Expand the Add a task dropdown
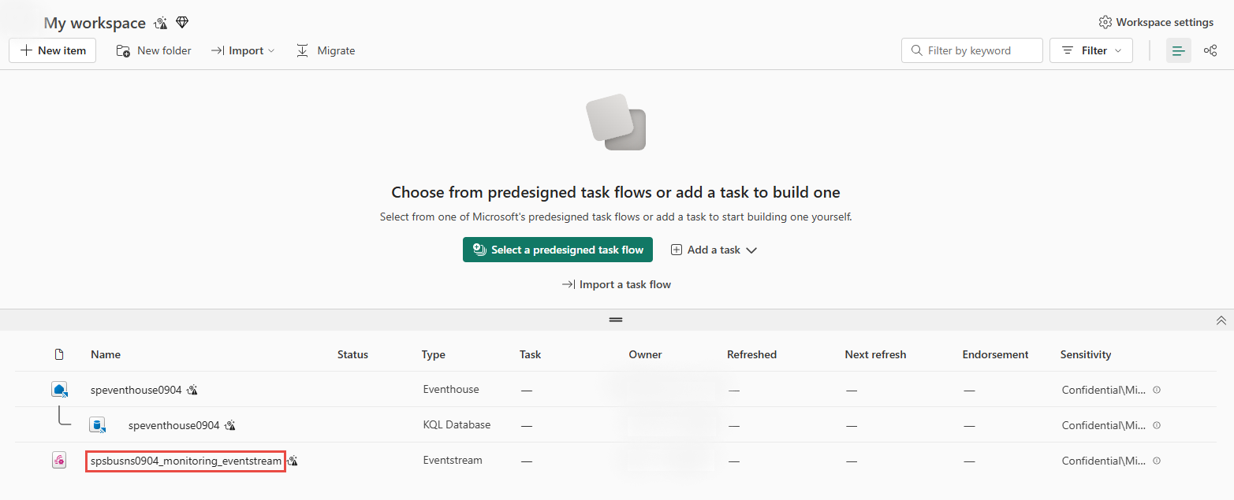The width and height of the screenshot is (1234, 500). click(x=714, y=250)
